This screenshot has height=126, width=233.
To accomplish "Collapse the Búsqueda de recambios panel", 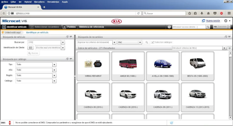I will (x=229, y=37).
